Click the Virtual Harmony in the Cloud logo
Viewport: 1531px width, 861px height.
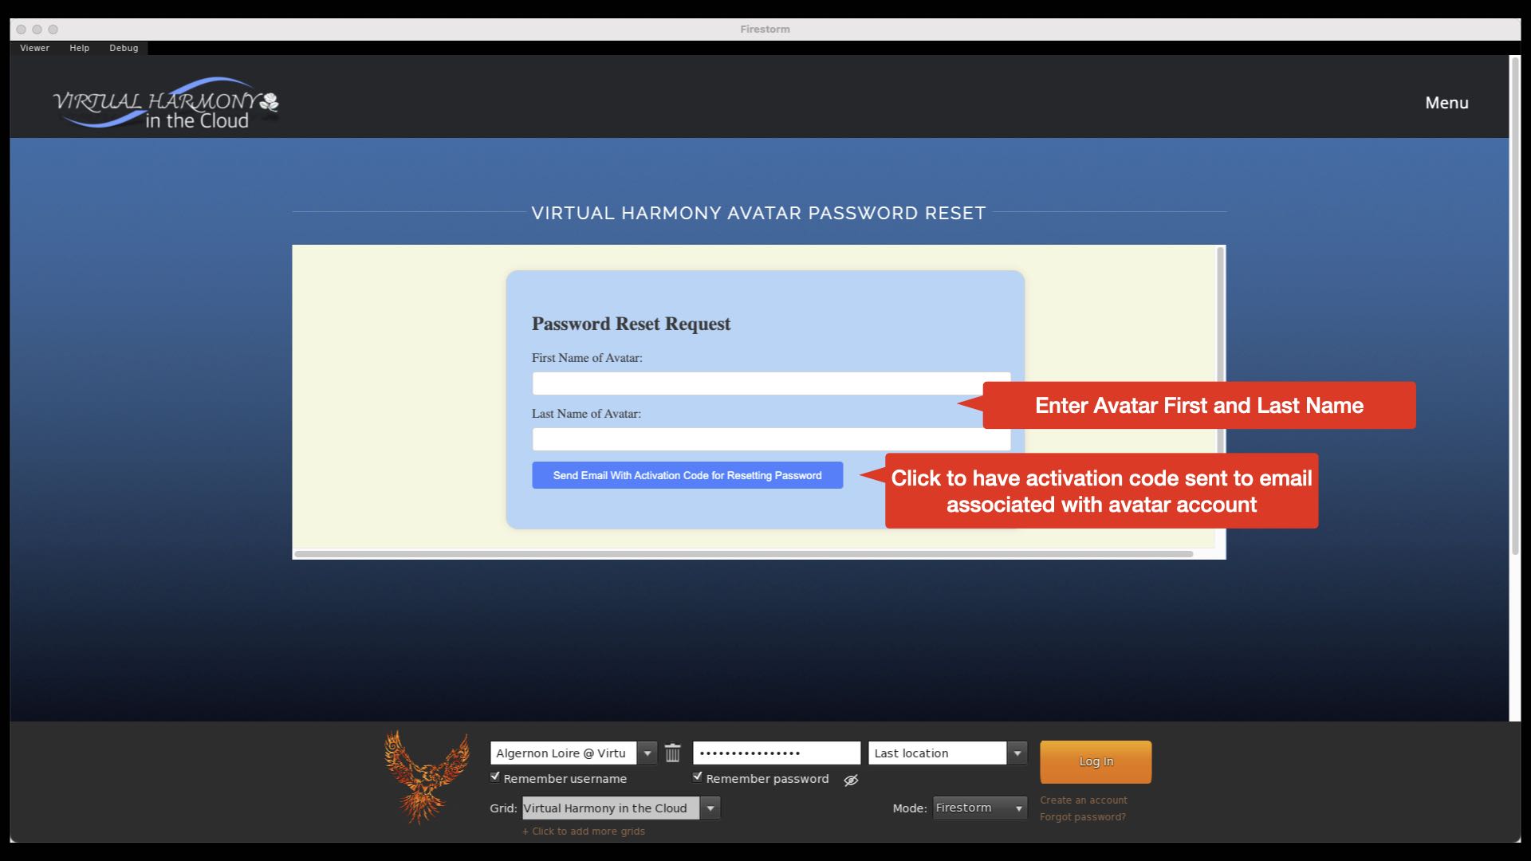pos(166,104)
